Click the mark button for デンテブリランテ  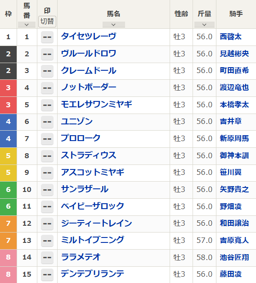click(x=47, y=274)
